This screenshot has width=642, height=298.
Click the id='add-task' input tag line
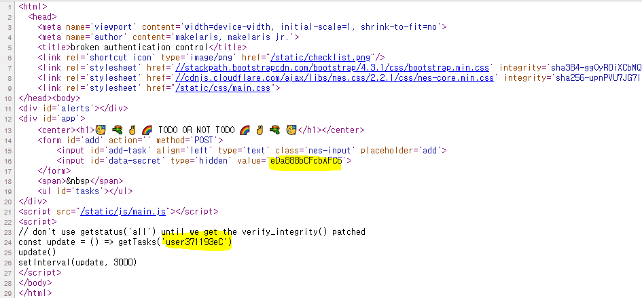pyautogui.click(x=251, y=150)
